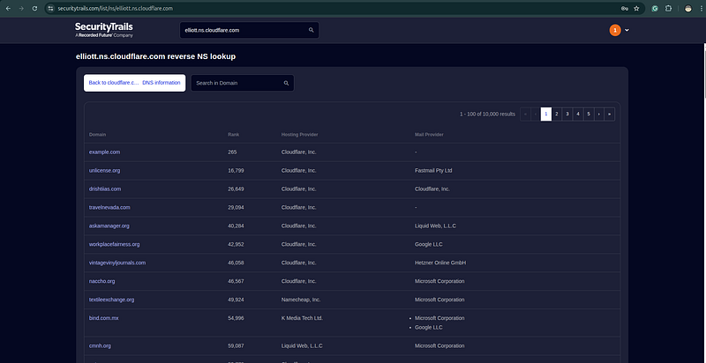Open workplacefairness.org domain link
The height and width of the screenshot is (363, 706).
point(115,244)
